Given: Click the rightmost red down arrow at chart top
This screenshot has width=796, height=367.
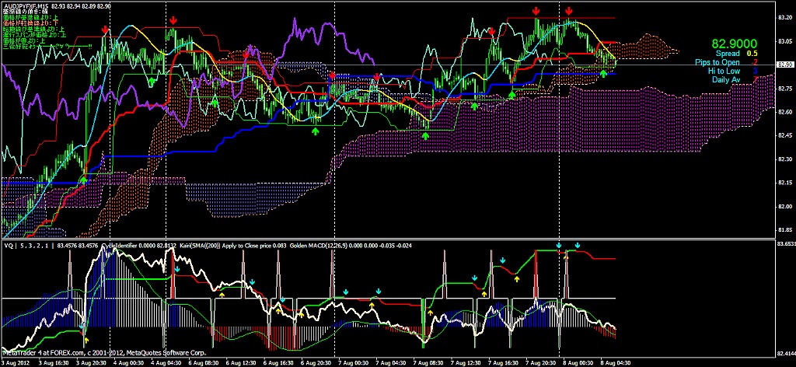Looking at the screenshot, I should click(x=570, y=11).
